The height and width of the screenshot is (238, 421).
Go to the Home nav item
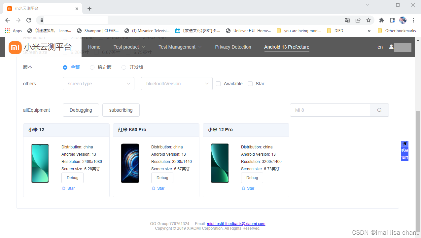94,47
